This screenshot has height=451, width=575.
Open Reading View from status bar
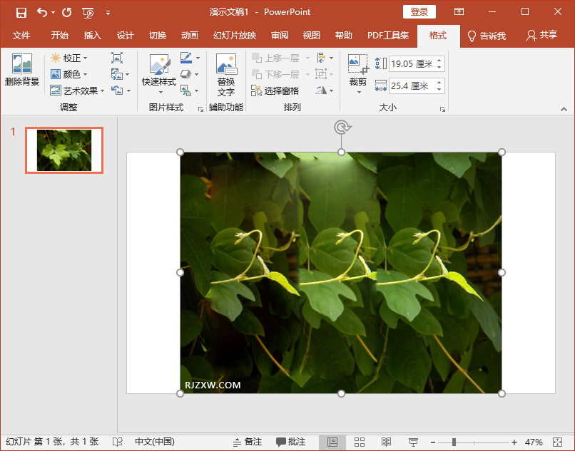tap(386, 442)
